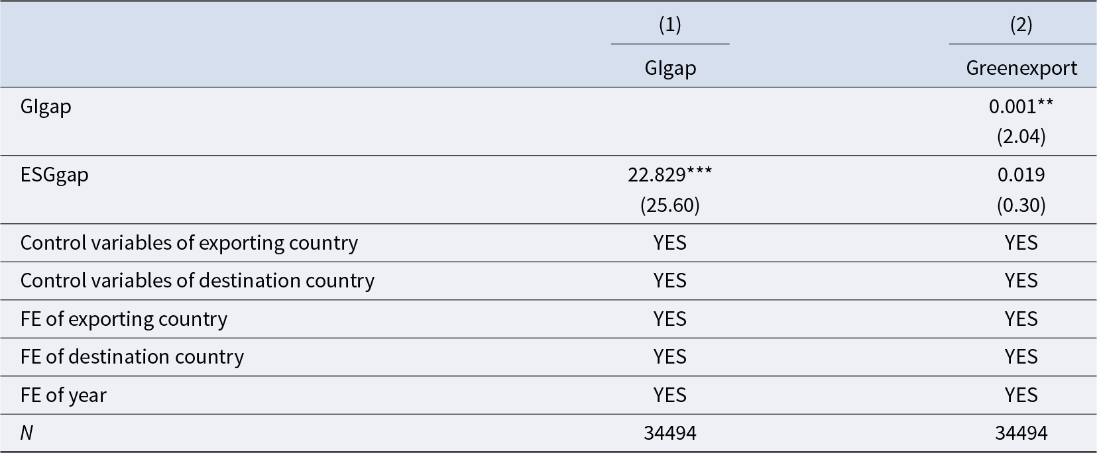Click YES for FE of year under Greenexport

click(x=1021, y=395)
